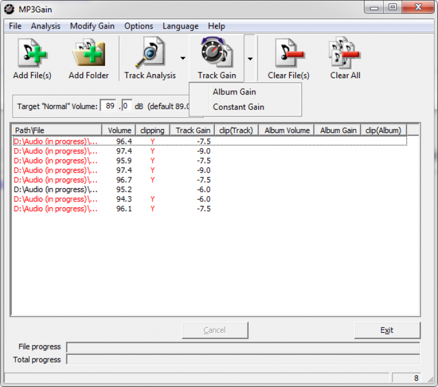The height and width of the screenshot is (387, 438).
Task: Click MP3Gain app icon in title bar
Action: pyautogui.click(x=9, y=9)
